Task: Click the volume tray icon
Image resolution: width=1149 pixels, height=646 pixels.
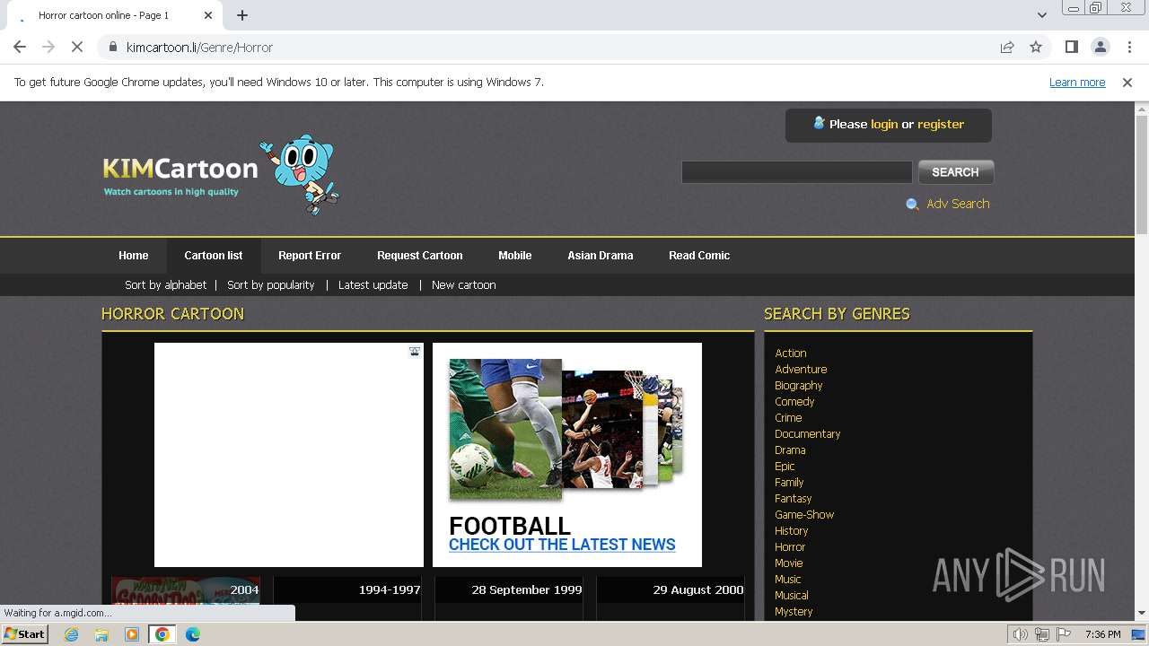Action: tap(1021, 634)
